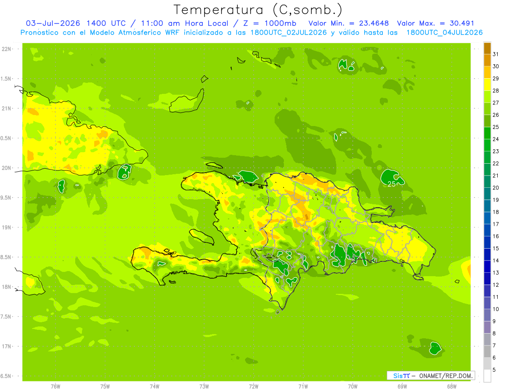Click the legend color band between 20 and 21

point(487,182)
